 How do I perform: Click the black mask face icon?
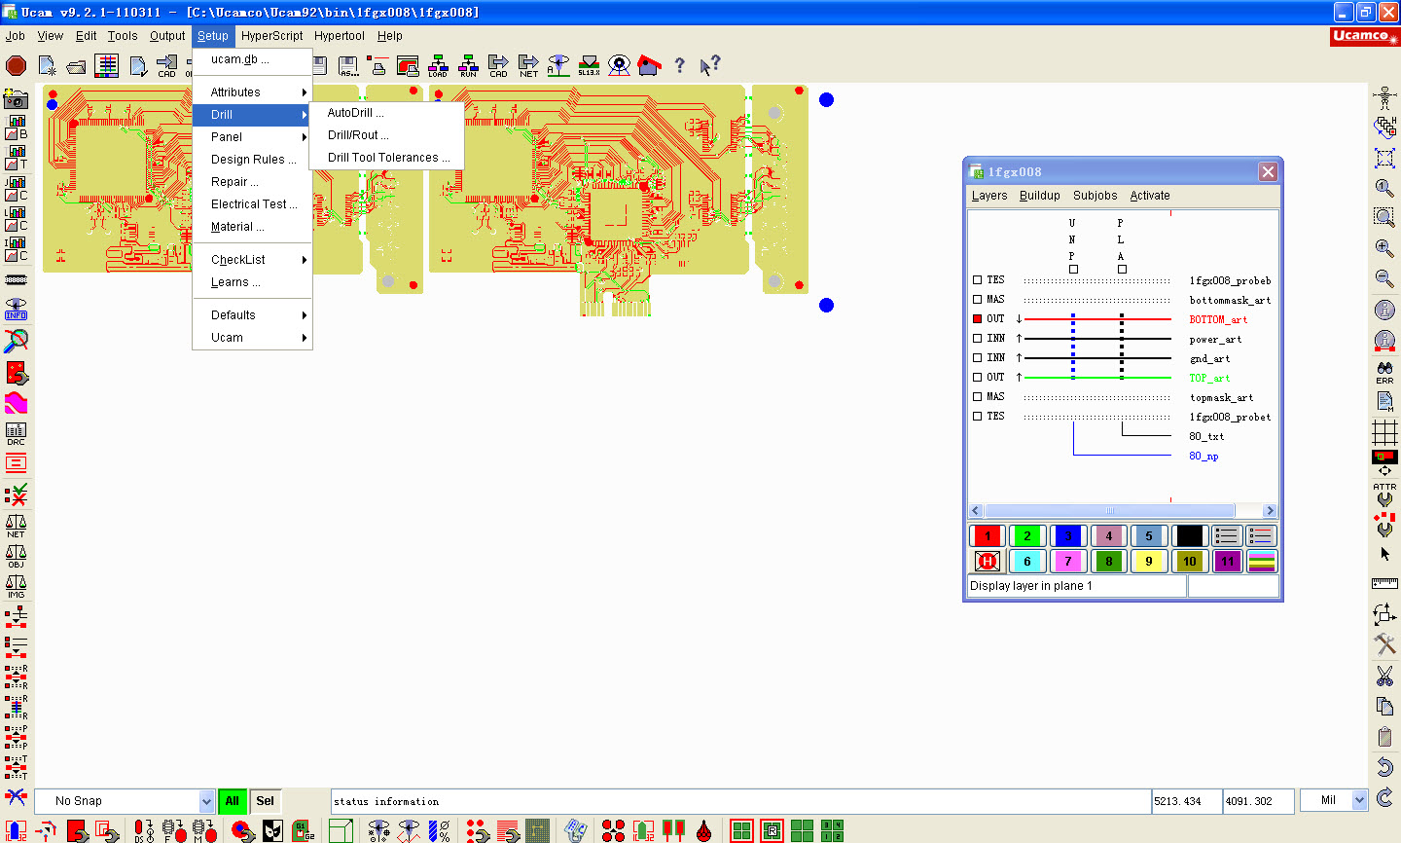coord(272,830)
